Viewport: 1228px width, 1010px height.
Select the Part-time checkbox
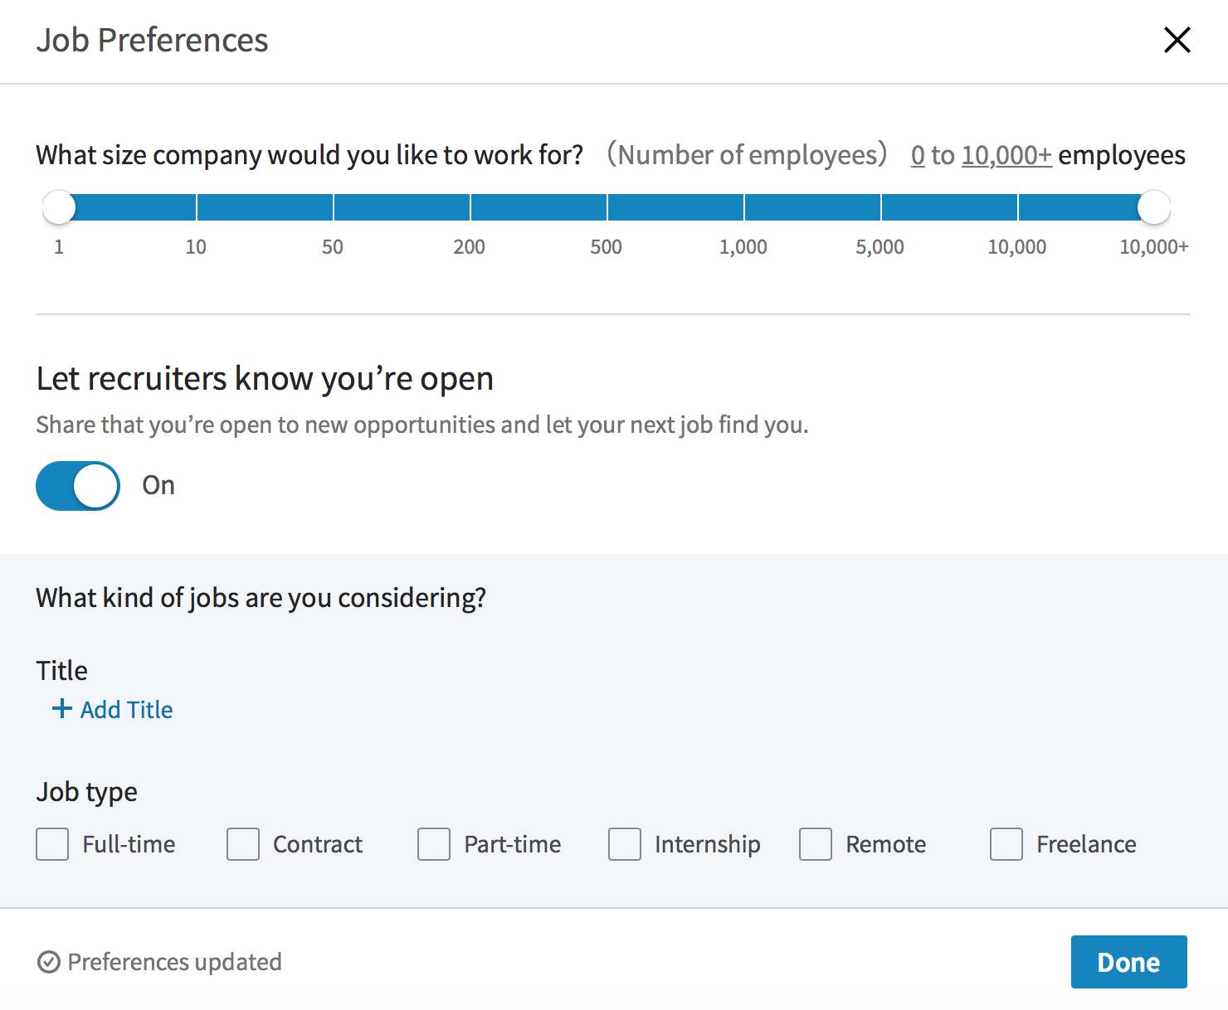pyautogui.click(x=434, y=844)
